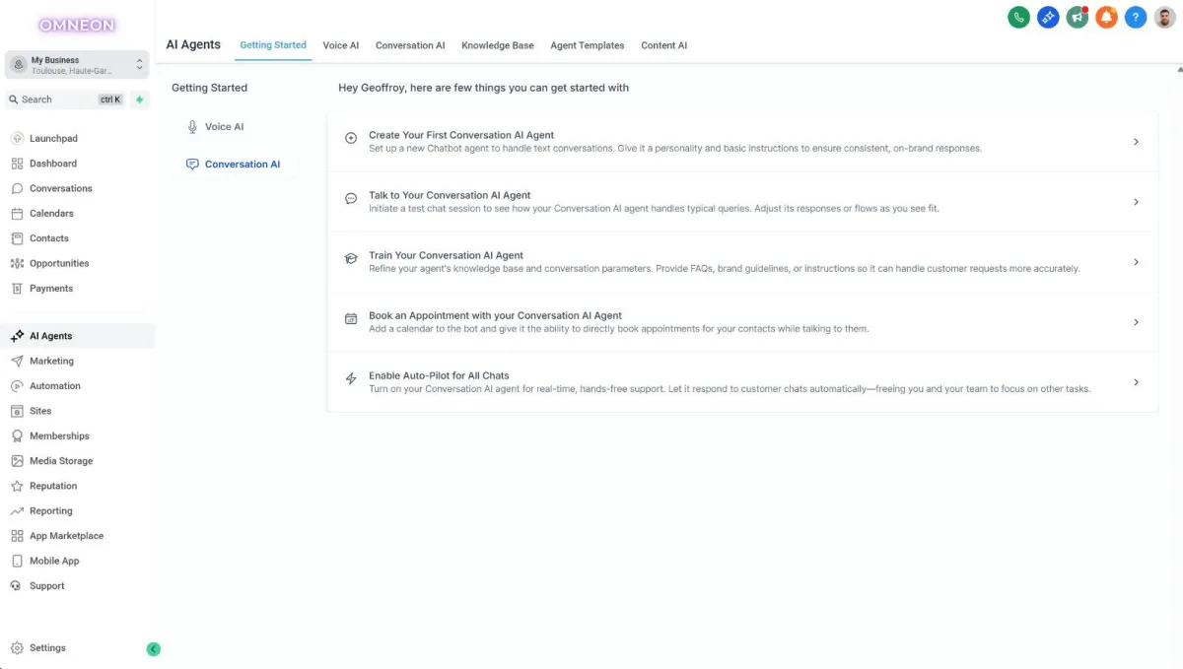Click the Payments icon in sidebar
The height and width of the screenshot is (669, 1183).
click(17, 289)
